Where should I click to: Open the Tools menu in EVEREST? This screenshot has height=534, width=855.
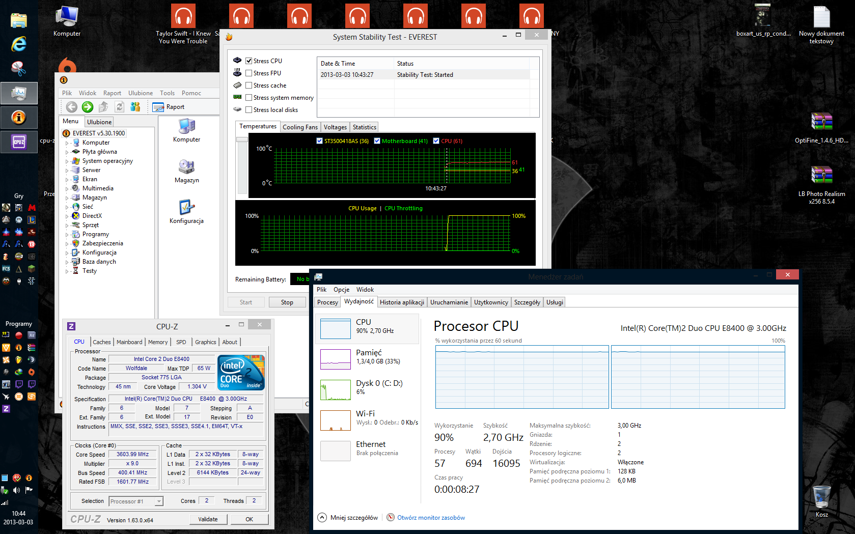[167, 93]
